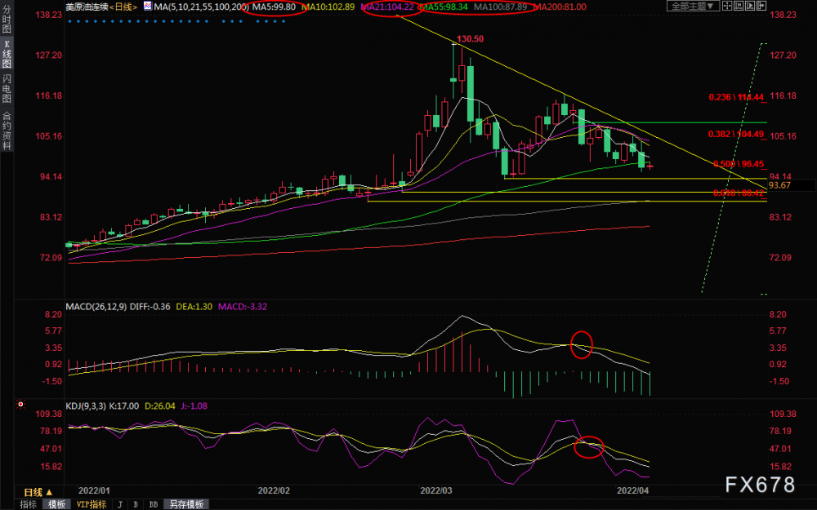Select the 模板 bottom tab
The height and width of the screenshot is (510, 817).
point(56,504)
